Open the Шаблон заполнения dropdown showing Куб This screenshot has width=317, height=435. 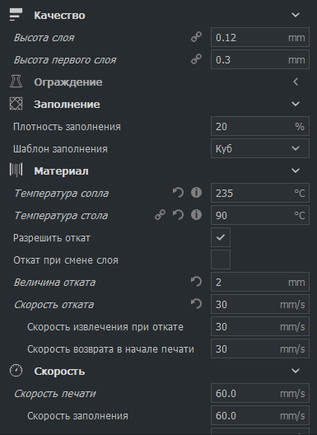click(260, 148)
